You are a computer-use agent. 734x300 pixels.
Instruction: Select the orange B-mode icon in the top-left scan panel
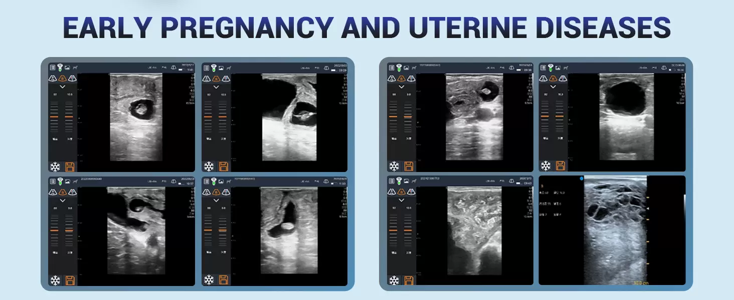(x=63, y=78)
